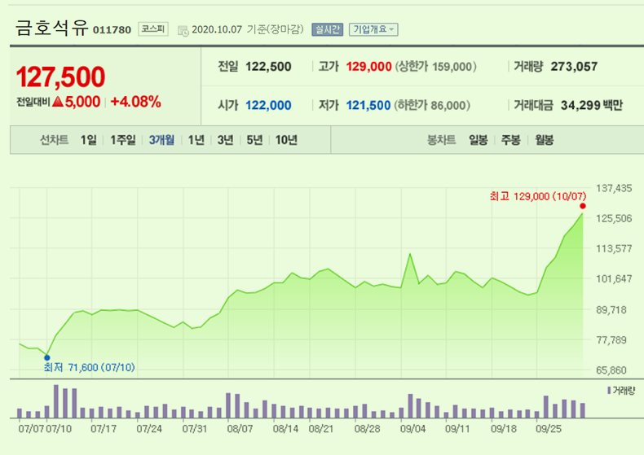
Task: Click the 실시간 real-time button
Action: 328,29
